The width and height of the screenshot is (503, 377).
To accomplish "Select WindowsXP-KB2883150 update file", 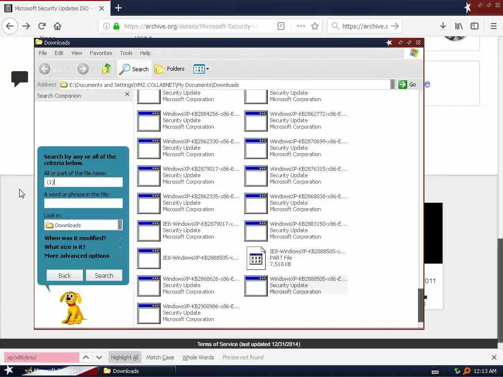I will [x=295, y=230].
